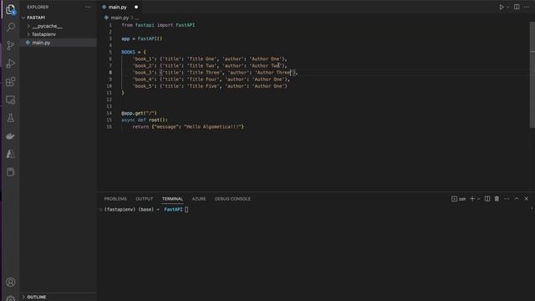This screenshot has height=301, width=535.
Task: Close the terminal panel
Action: 526,199
